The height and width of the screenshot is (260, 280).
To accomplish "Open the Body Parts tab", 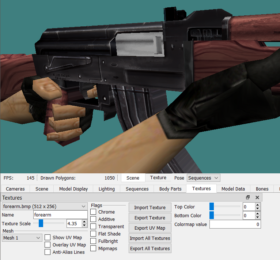I will [x=170, y=189].
